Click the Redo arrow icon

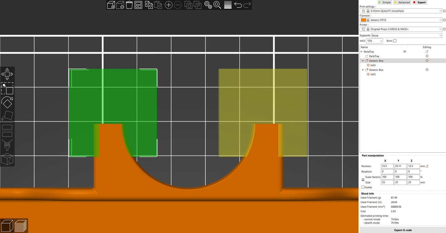click(x=247, y=5)
